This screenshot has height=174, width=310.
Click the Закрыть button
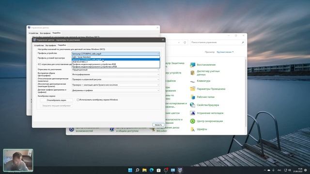point(158,125)
